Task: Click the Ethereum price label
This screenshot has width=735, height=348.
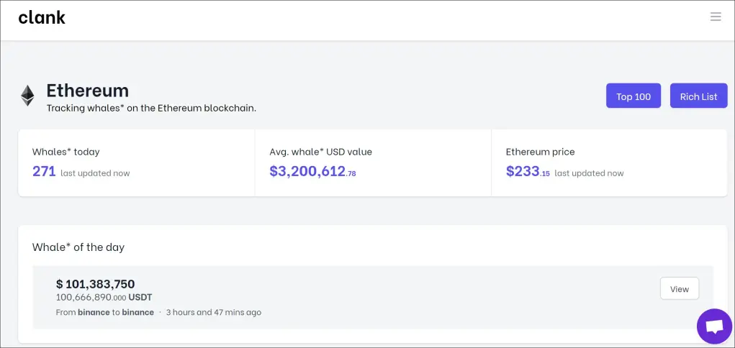Action: (541, 152)
